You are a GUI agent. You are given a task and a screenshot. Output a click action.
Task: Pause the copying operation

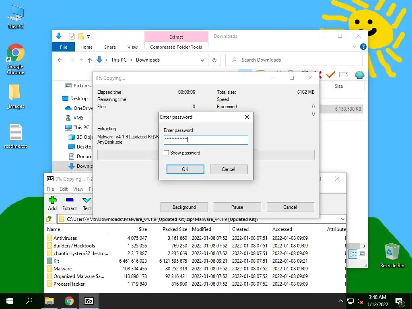[237, 207]
